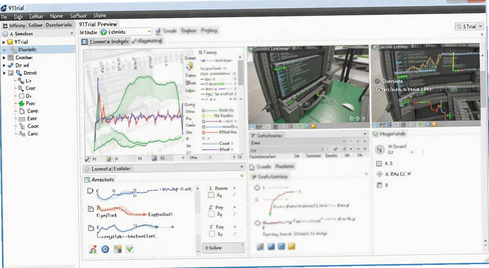Screen dimensions: 489x268
Task: Click the yellow grid icon below Antéchots graphs
Action: click(x=117, y=249)
